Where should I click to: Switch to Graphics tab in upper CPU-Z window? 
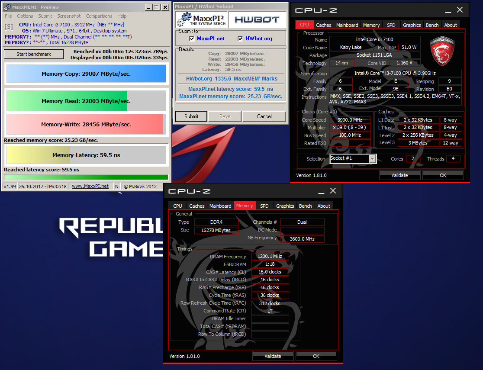(x=412, y=25)
